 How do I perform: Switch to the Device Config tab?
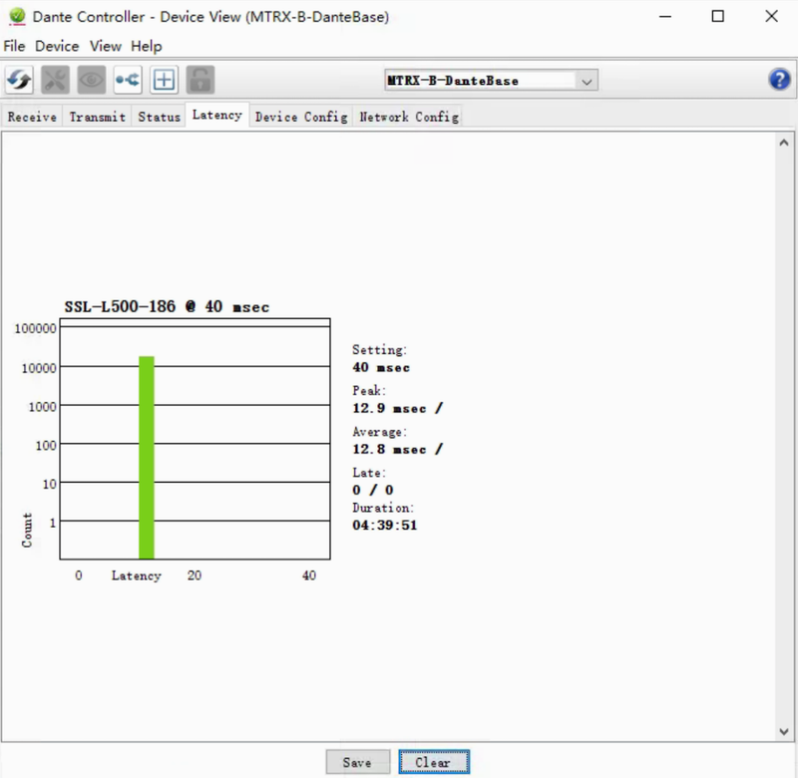tap(301, 117)
